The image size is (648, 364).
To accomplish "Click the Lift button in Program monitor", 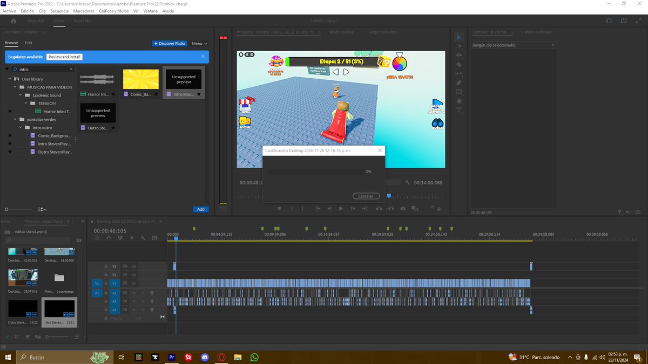I will pyautogui.click(x=378, y=208).
